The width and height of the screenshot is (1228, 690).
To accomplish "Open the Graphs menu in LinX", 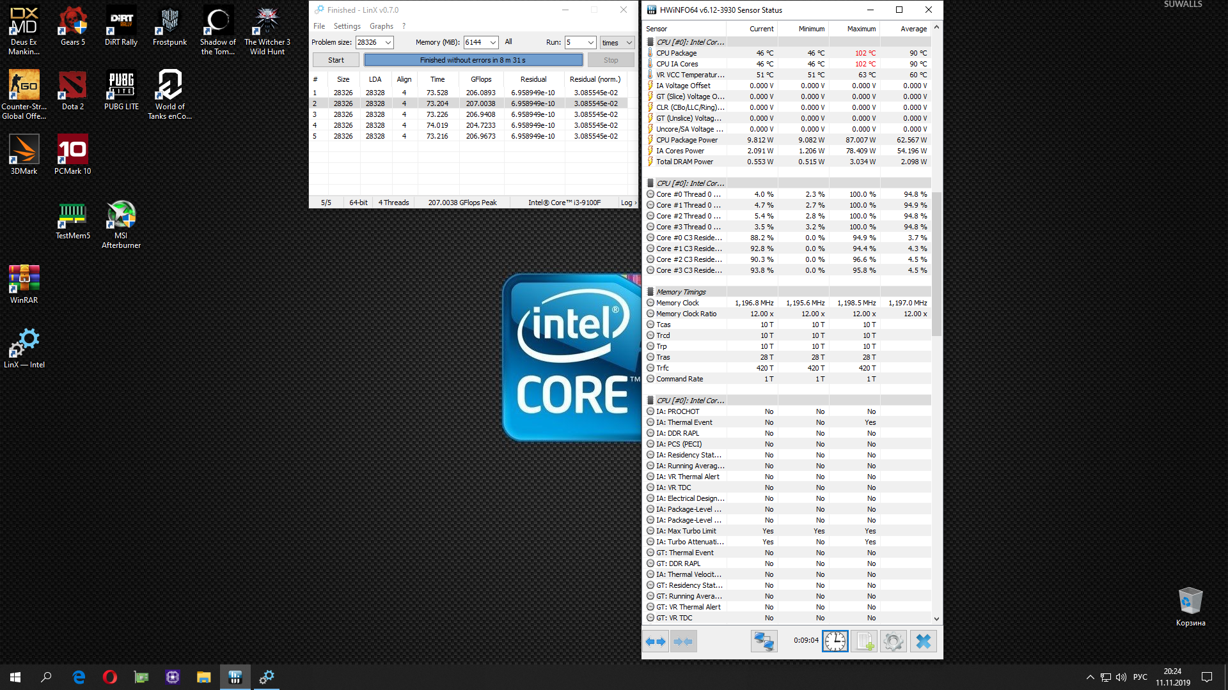I will click(381, 26).
